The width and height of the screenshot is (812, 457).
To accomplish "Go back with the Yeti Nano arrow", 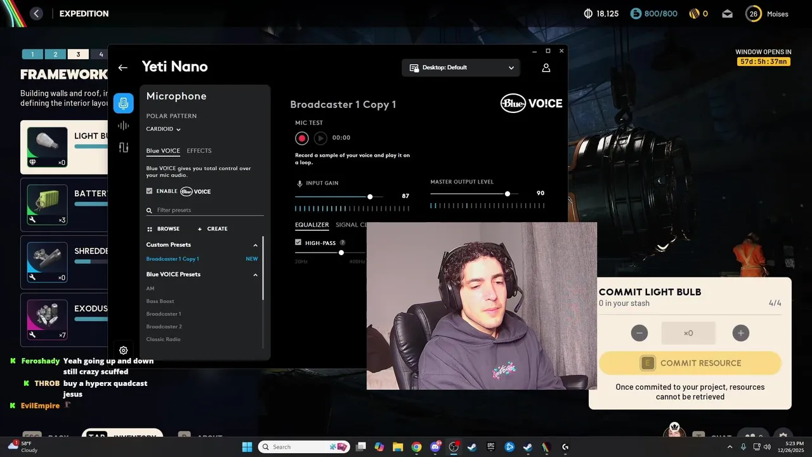I will [x=123, y=67].
